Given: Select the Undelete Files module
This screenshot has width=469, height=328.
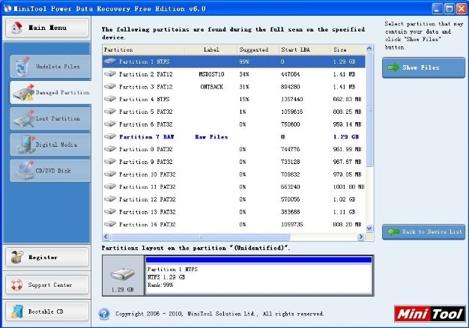Looking at the screenshot, I should point(50,67).
